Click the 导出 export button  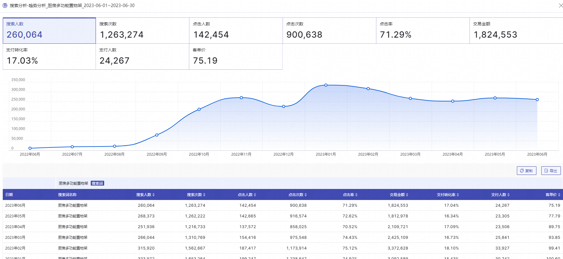tap(551, 171)
